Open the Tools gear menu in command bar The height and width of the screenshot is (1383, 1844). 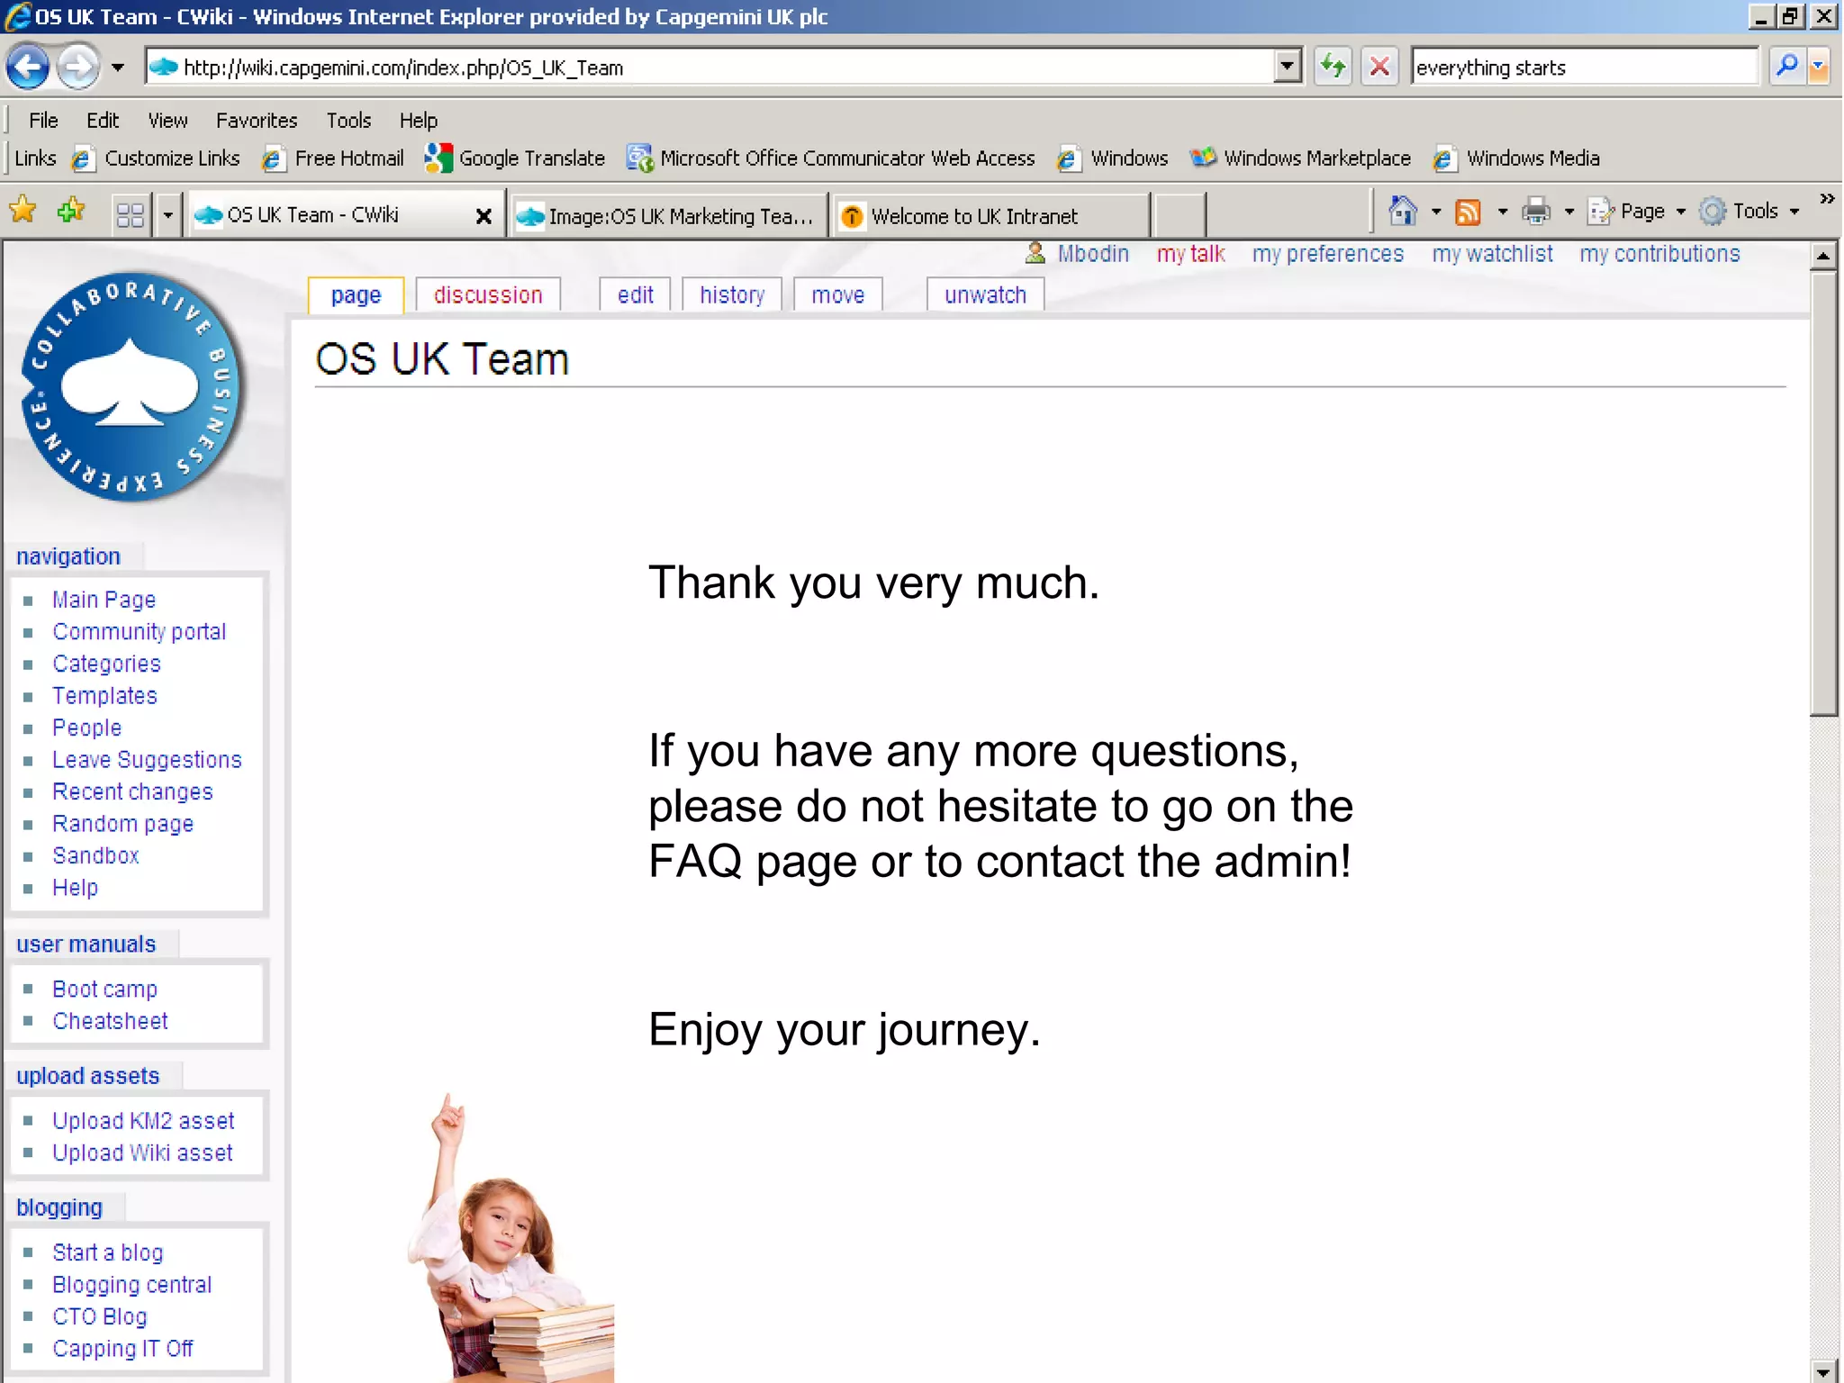click(x=1749, y=212)
